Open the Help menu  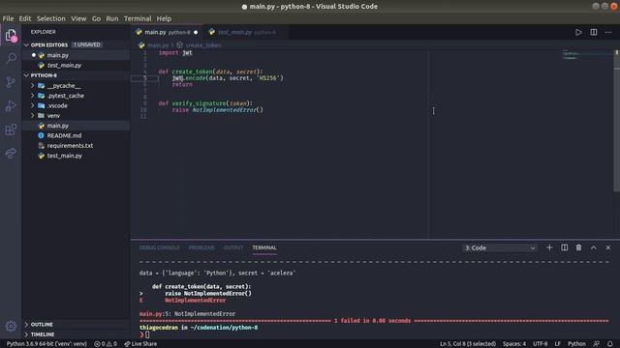164,18
